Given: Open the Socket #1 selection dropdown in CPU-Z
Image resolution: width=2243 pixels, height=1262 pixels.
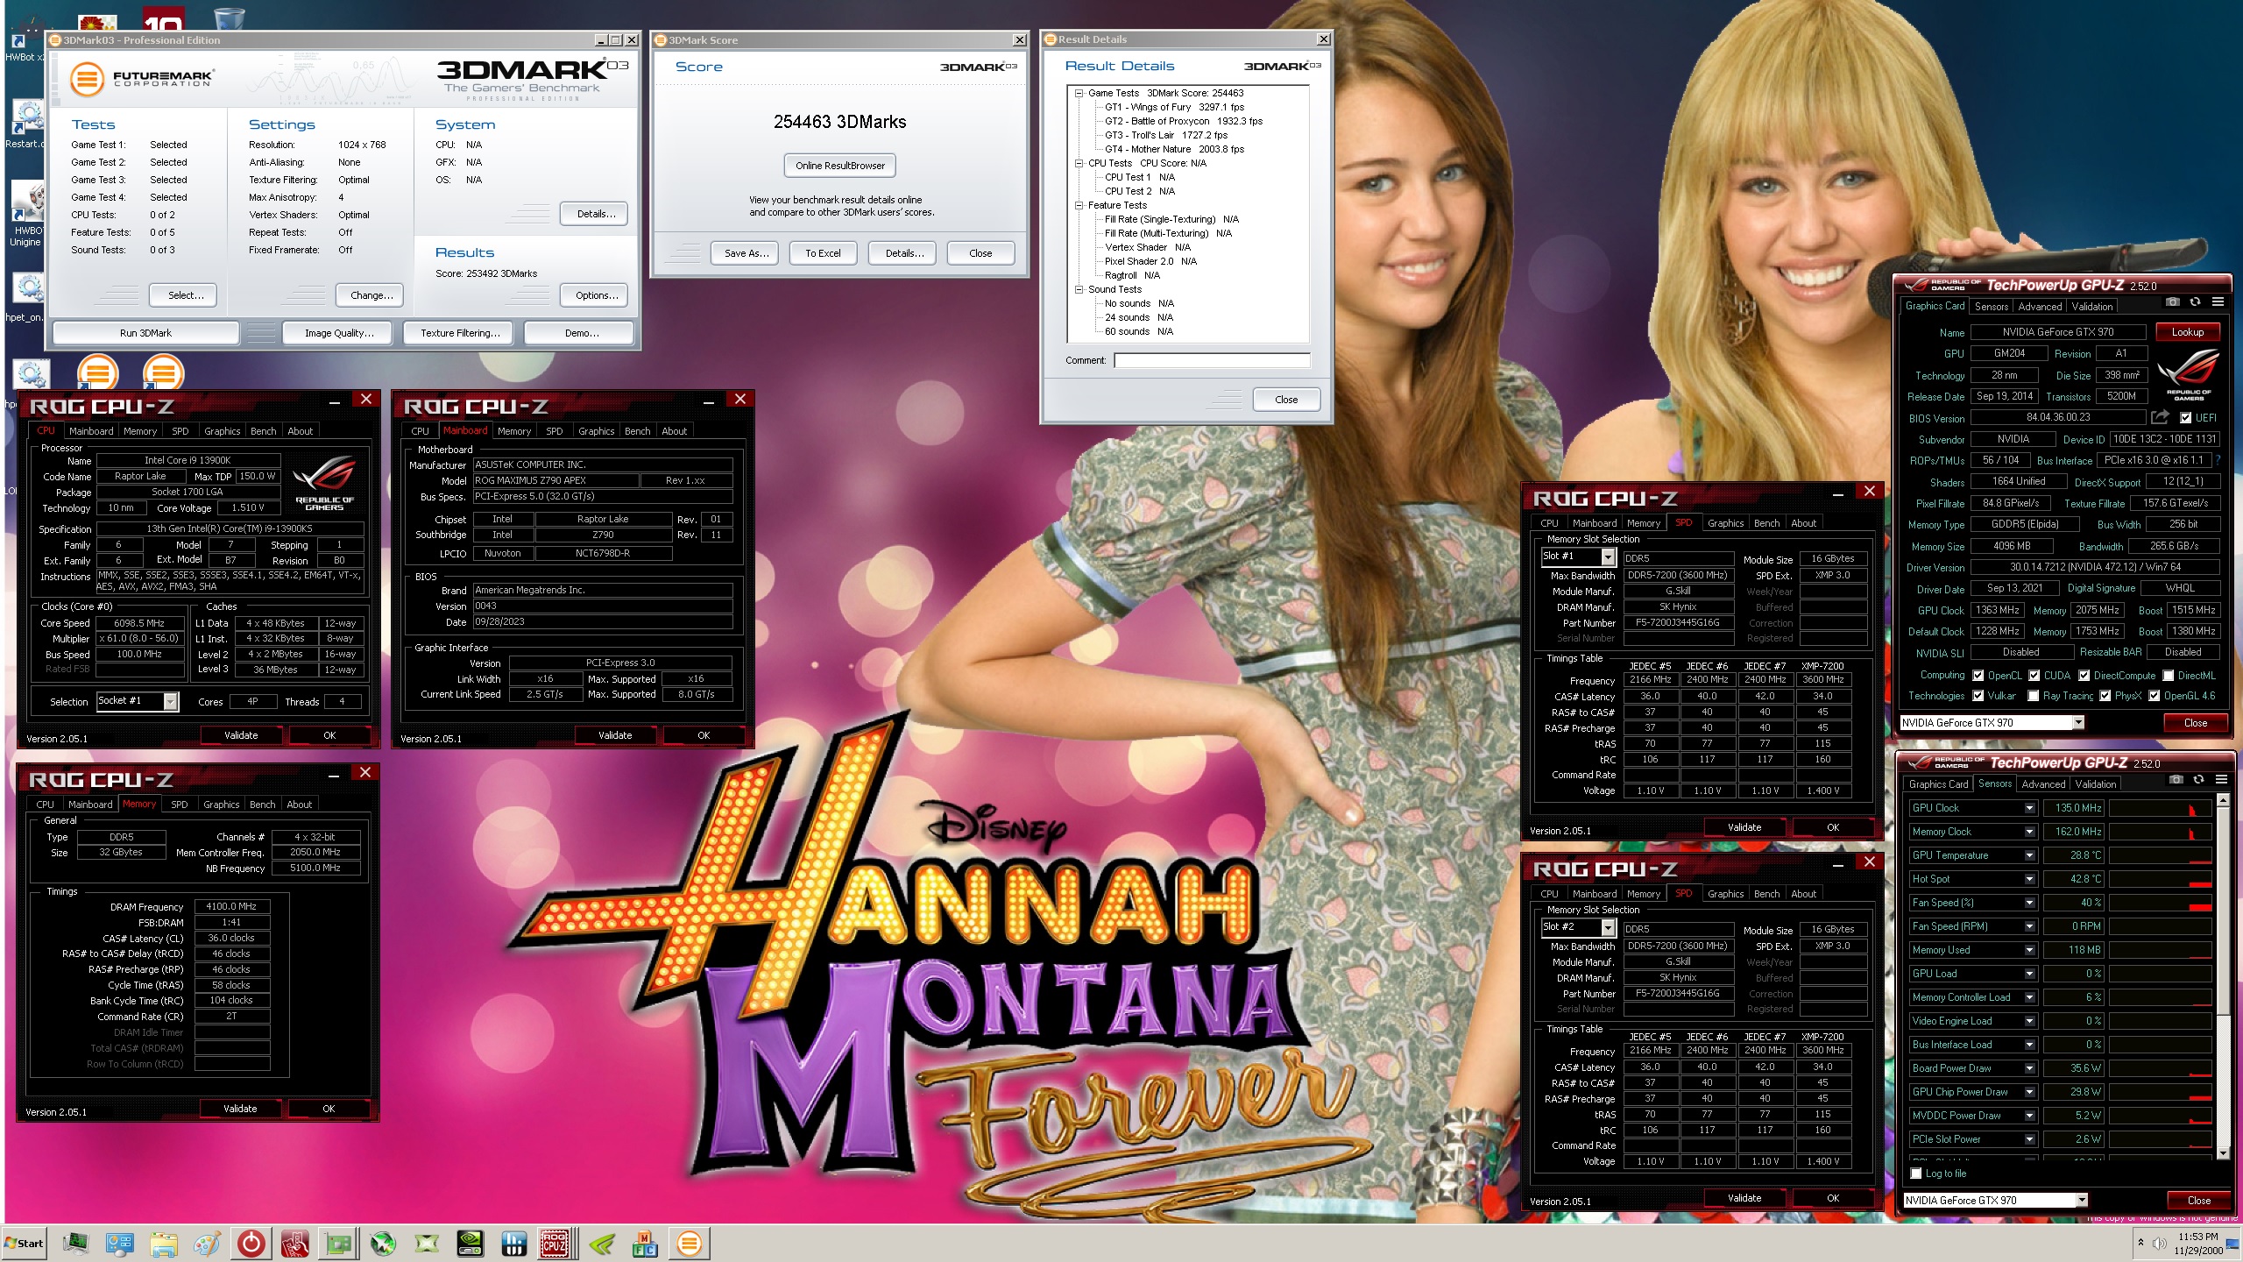Looking at the screenshot, I should [170, 701].
